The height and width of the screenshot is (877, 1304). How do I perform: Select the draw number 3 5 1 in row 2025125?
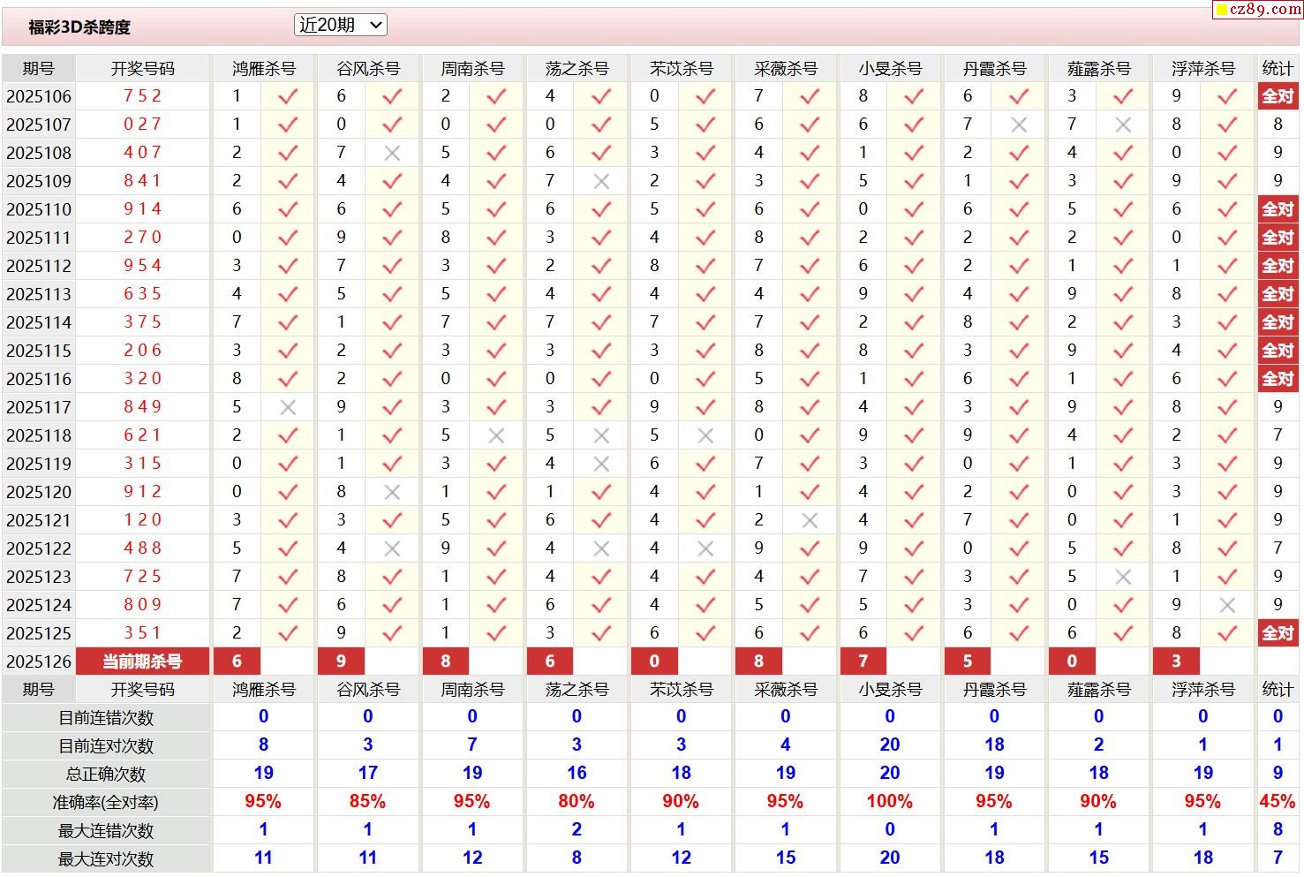click(142, 633)
